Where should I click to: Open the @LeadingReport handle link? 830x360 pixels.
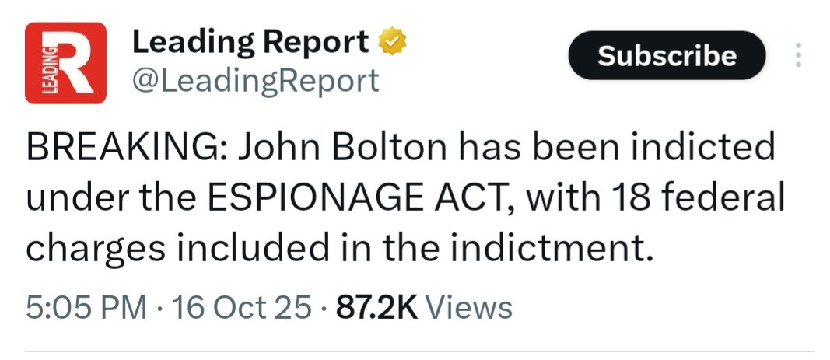tap(256, 80)
